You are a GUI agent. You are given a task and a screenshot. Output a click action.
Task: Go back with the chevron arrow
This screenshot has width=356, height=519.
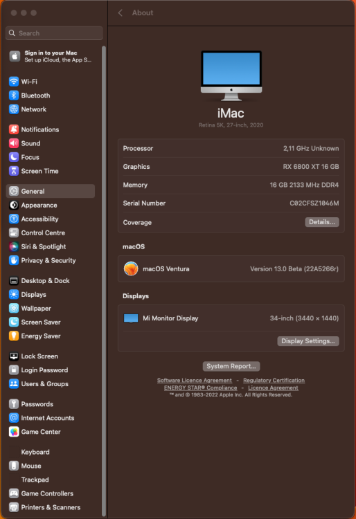point(121,13)
